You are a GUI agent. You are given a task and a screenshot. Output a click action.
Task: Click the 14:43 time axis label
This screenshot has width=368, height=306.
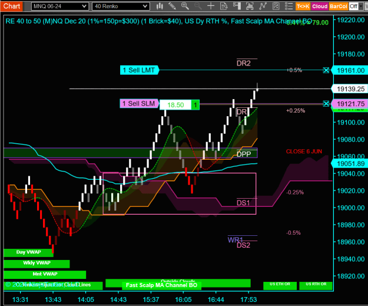(118, 300)
